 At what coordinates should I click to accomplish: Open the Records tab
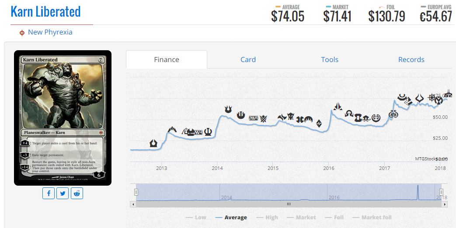(x=411, y=59)
